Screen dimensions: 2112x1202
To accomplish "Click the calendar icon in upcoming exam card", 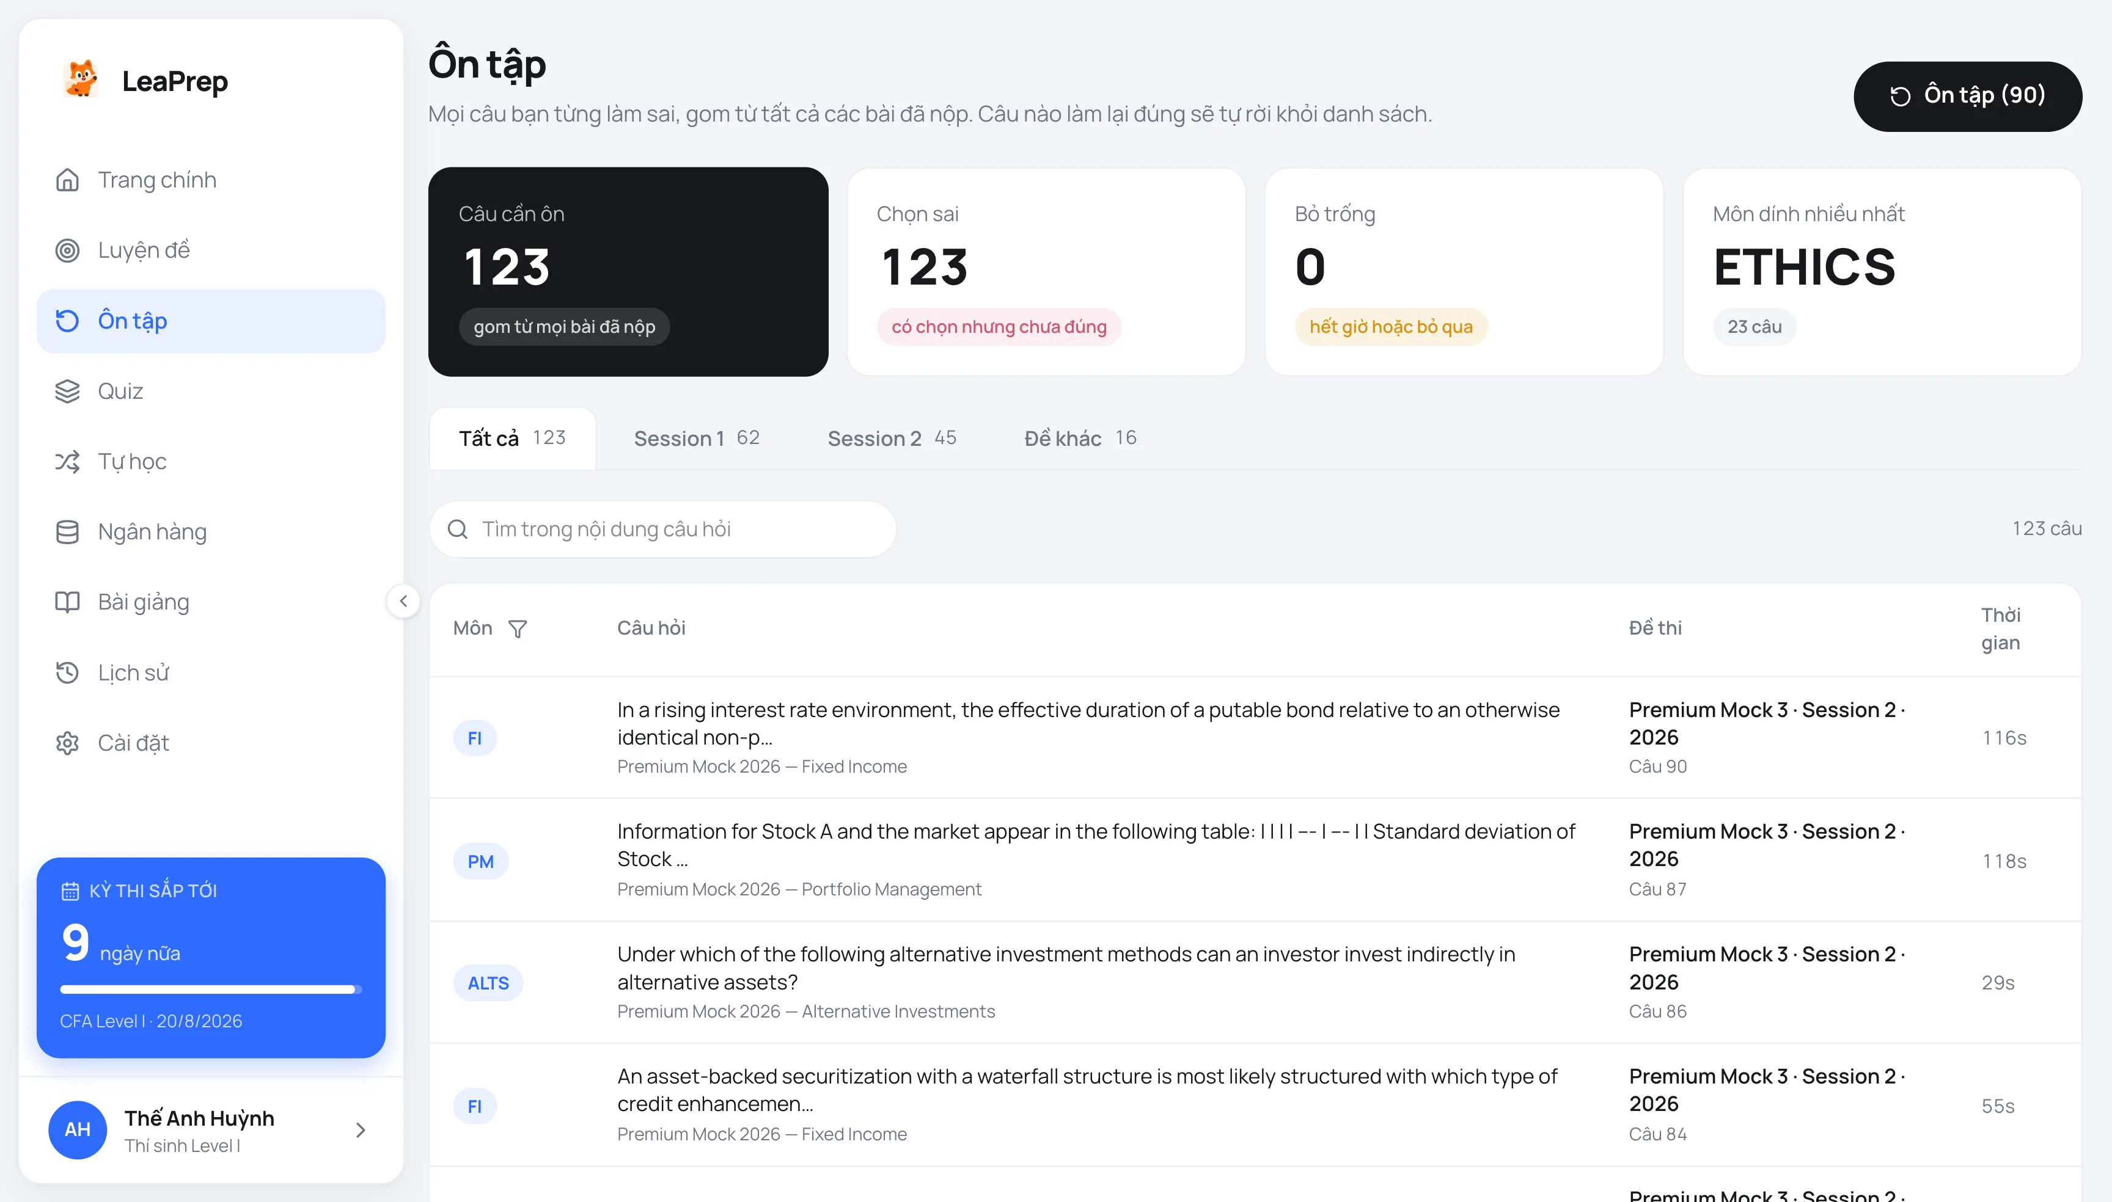I will [70, 891].
